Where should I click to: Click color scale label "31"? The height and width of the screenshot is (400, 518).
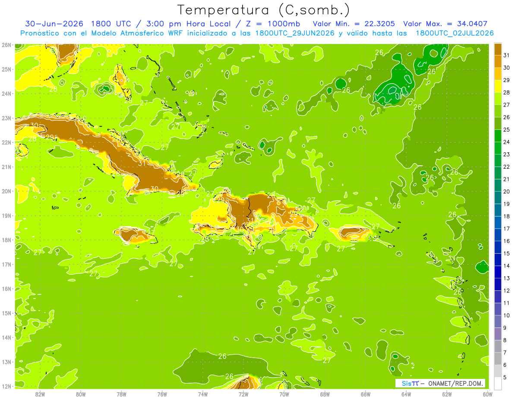click(507, 55)
